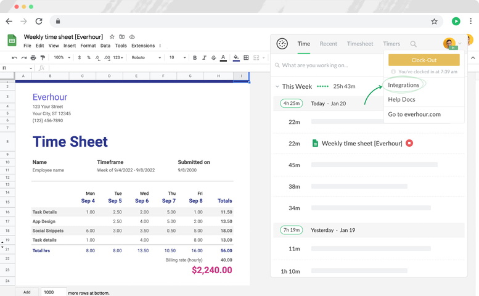
Task: Click the Add rows button
Action: pos(27,292)
